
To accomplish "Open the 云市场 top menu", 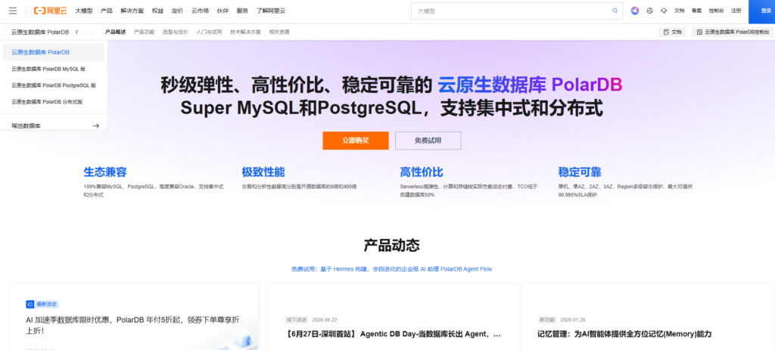I will click(x=200, y=11).
